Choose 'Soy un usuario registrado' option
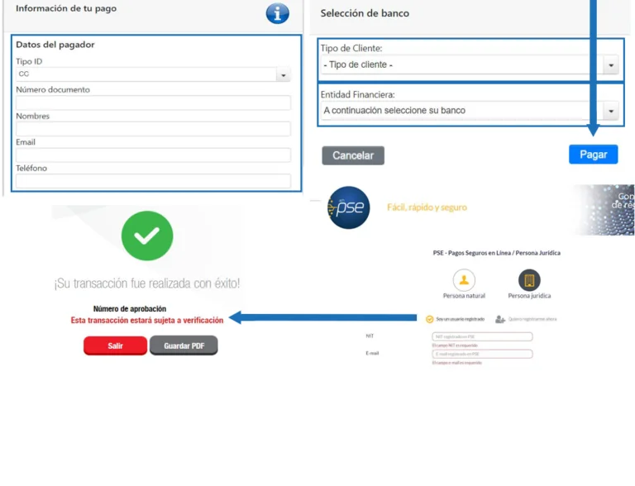 click(x=456, y=319)
